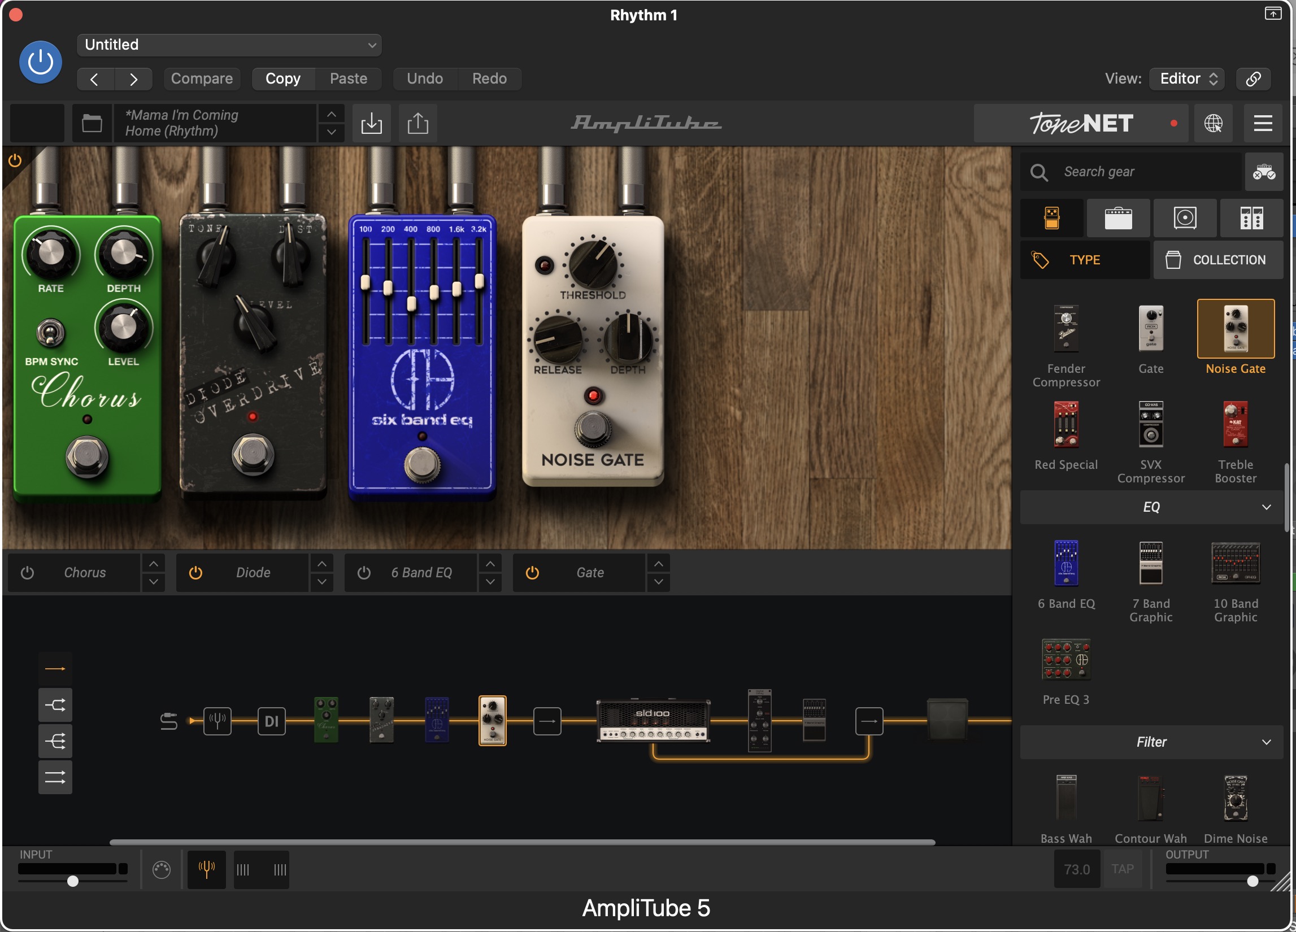This screenshot has height=932, width=1296.
Task: Pick the Fender Compressor gear item
Action: click(1065, 346)
